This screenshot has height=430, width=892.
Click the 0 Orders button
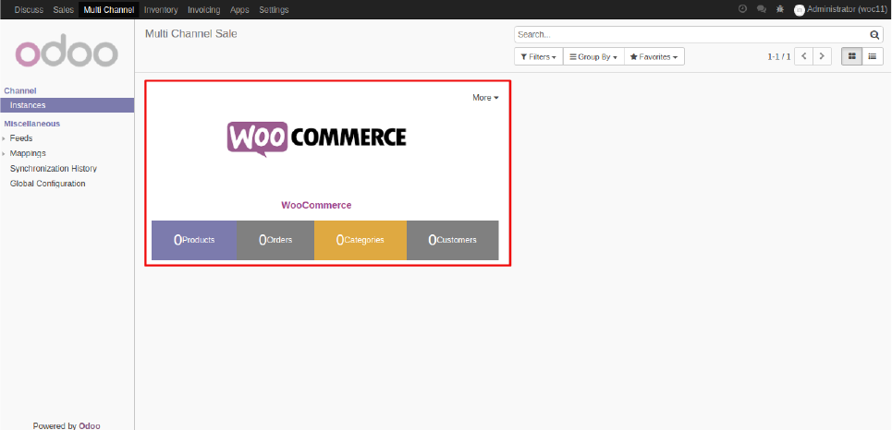point(275,240)
